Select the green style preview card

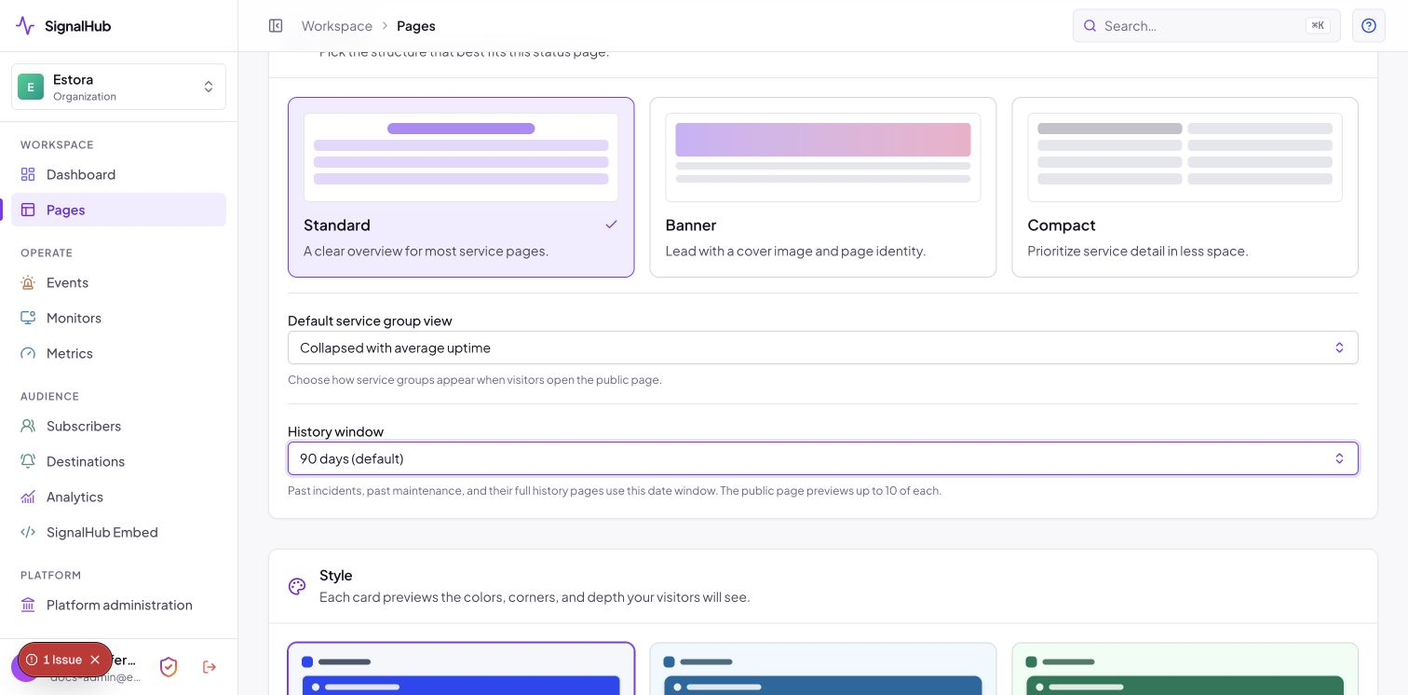1185,669
